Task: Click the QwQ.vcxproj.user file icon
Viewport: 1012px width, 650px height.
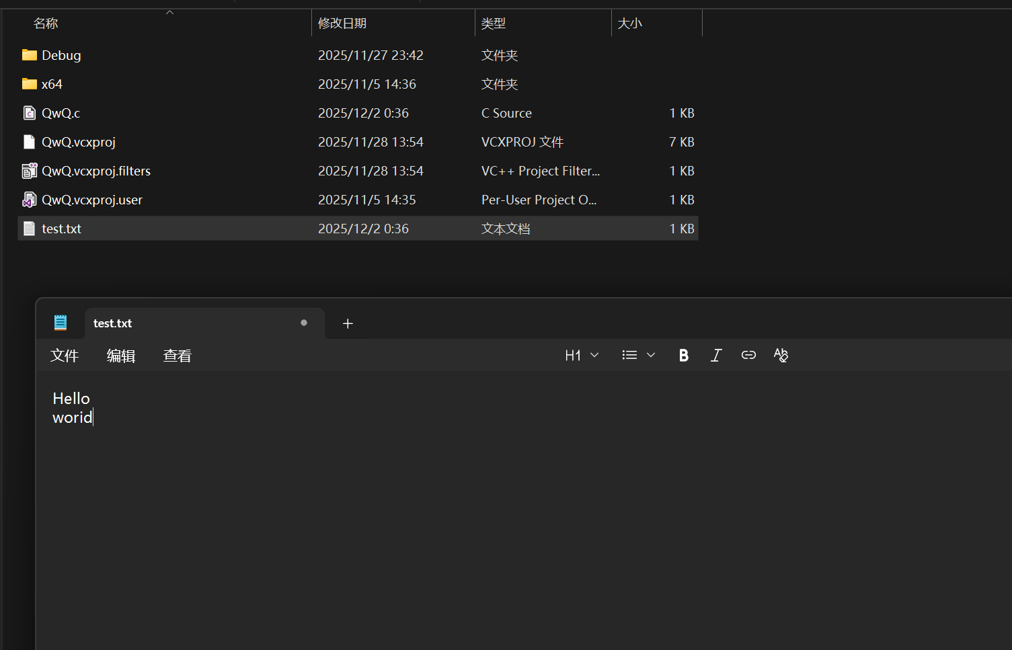Action: pos(29,200)
